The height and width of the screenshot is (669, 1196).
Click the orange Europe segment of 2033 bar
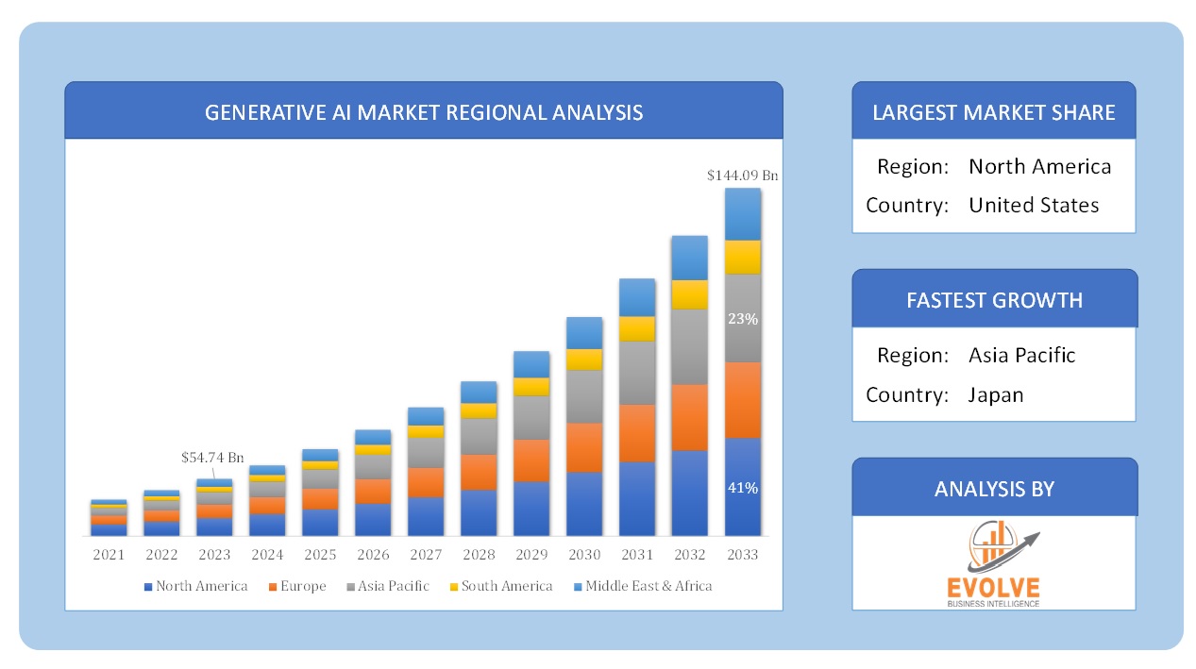click(x=743, y=400)
